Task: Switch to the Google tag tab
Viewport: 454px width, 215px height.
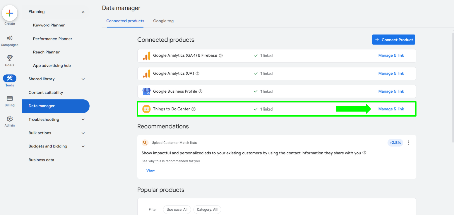Action: point(163,21)
